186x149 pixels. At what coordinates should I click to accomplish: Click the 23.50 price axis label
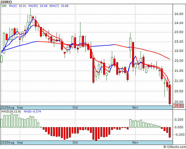click(179, 32)
